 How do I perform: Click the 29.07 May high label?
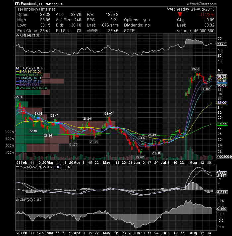coord(109,113)
